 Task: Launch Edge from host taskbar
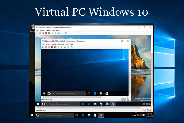point(83,115)
